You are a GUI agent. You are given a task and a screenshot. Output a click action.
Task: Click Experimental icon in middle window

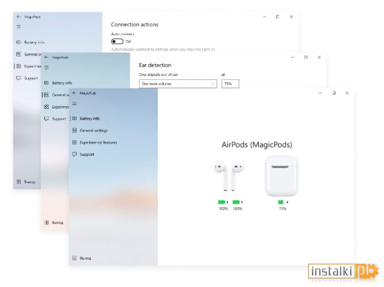[47, 106]
